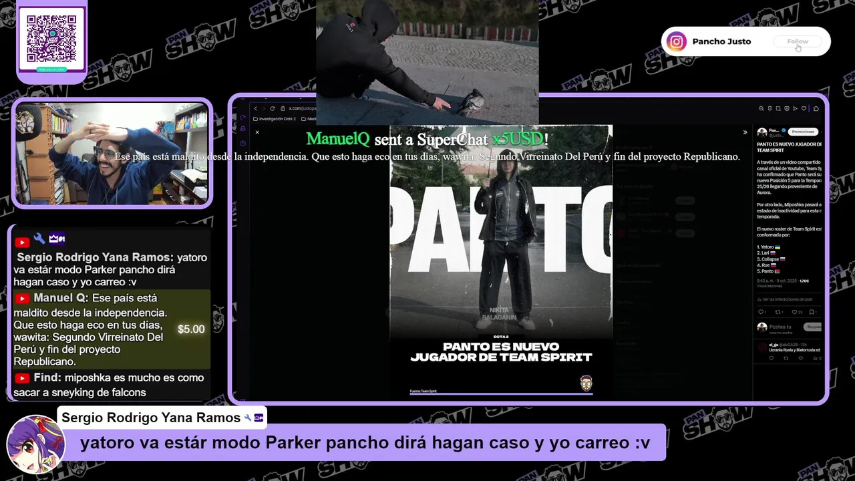Click the Find chat username
Image resolution: width=855 pixels, height=481 pixels.
(47, 377)
